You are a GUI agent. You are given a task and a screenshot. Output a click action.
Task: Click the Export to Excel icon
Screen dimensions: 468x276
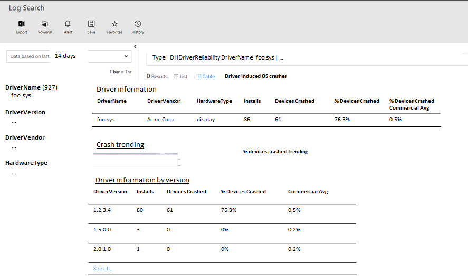point(22,24)
